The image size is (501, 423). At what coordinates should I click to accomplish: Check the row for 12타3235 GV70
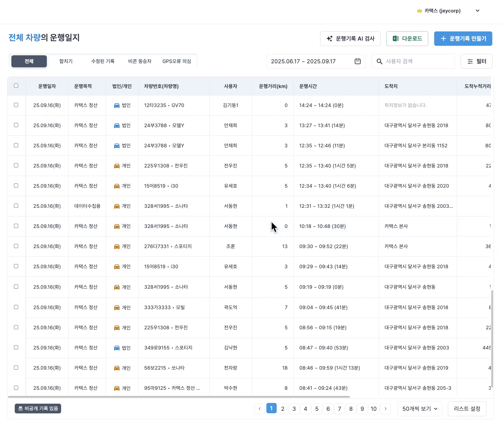pos(16,105)
